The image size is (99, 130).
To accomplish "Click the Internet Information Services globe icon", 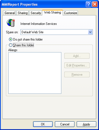I will pyautogui.click(x=11, y=23).
